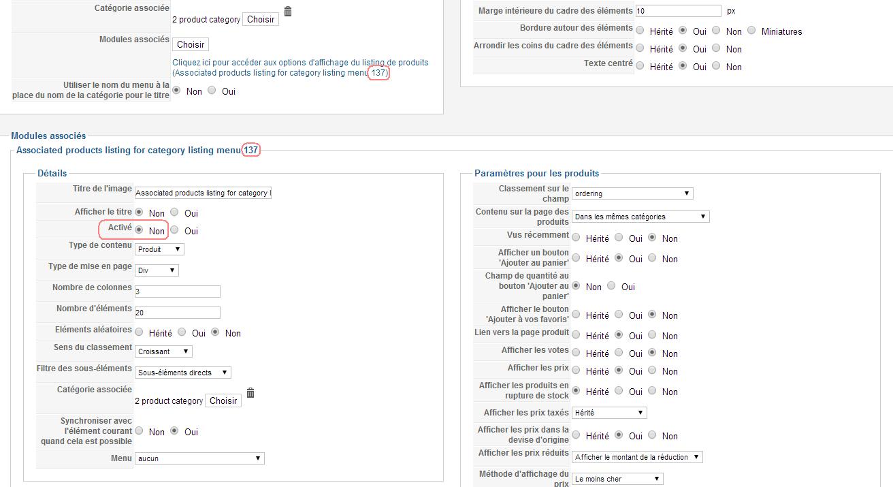Open Filtre des sous-éléments dropdown

click(183, 373)
